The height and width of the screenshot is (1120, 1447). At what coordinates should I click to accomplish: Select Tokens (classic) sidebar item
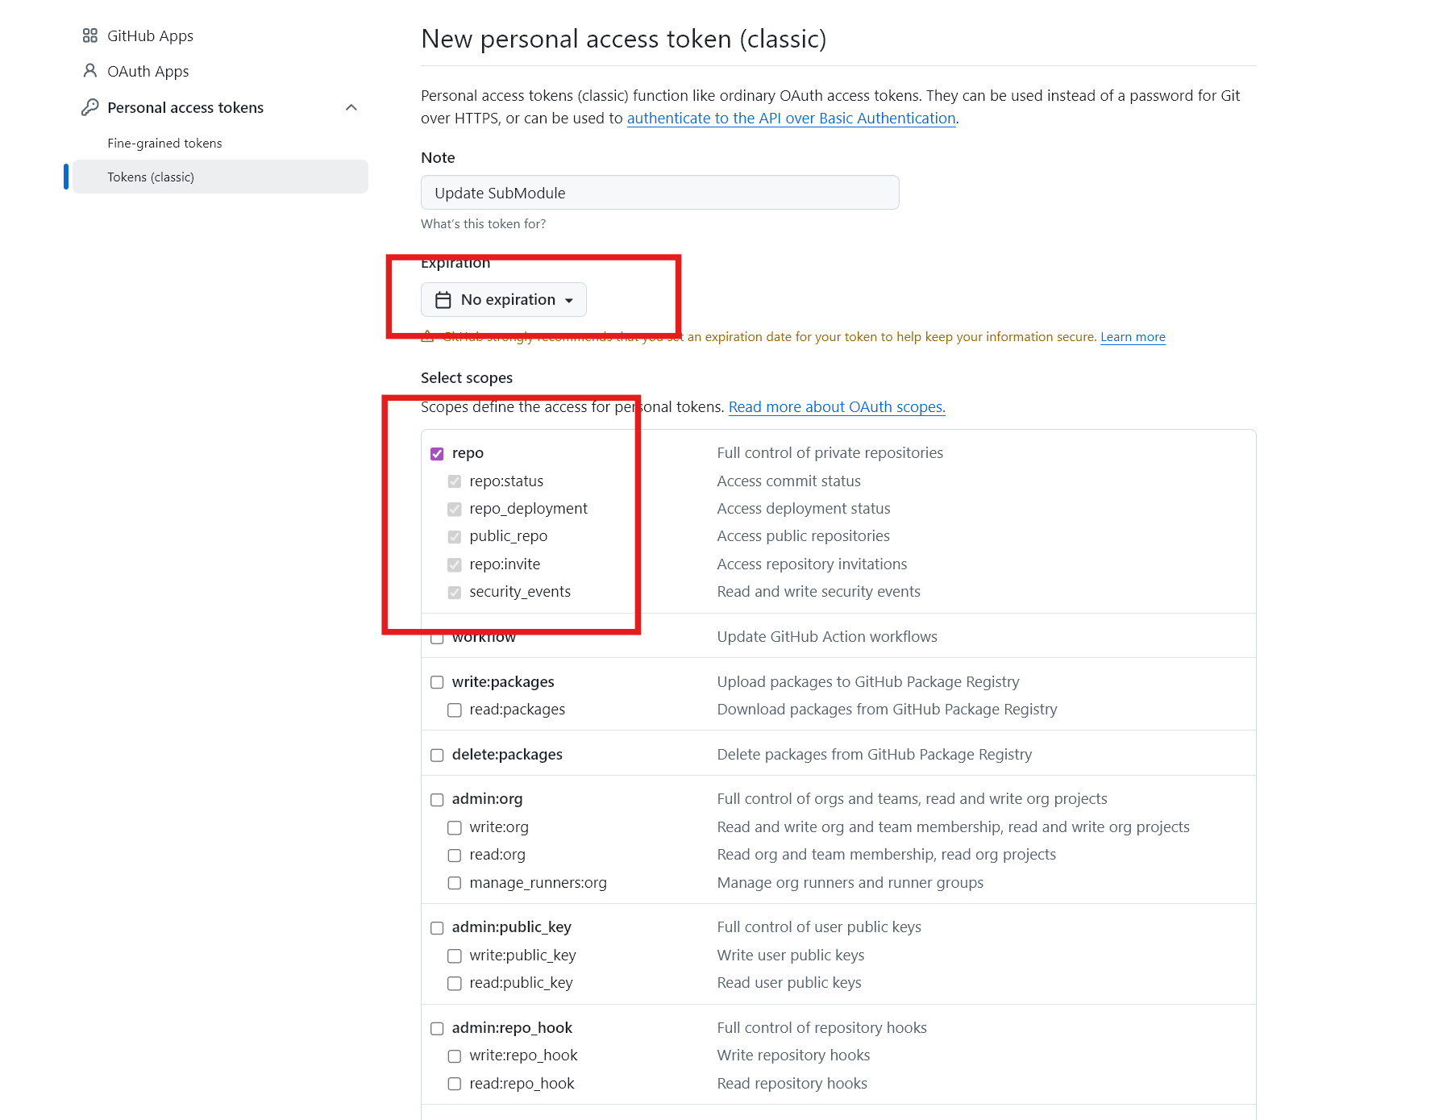tap(151, 177)
